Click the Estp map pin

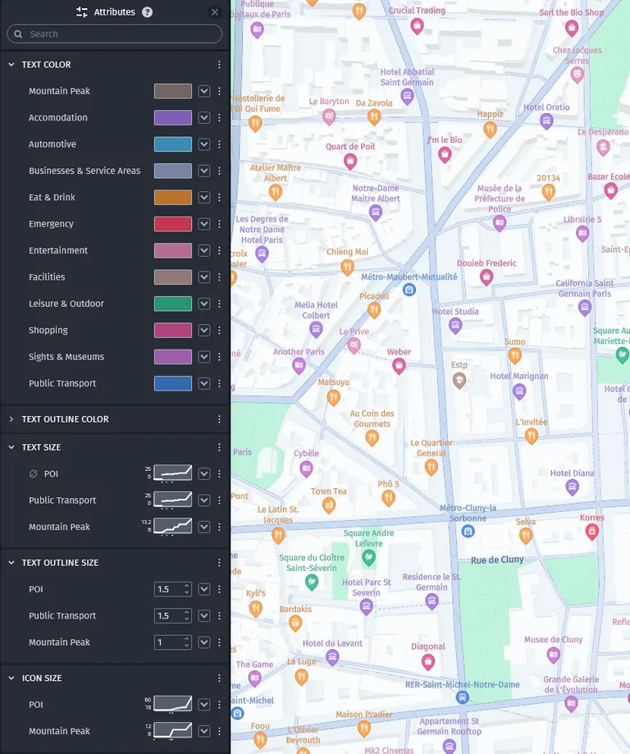pos(459,381)
